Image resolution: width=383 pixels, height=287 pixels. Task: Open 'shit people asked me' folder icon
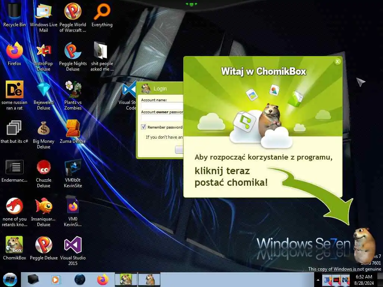[x=102, y=57]
